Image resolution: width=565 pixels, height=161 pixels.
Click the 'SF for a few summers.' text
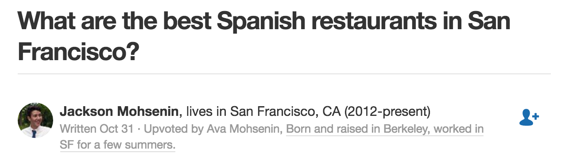click(x=117, y=145)
